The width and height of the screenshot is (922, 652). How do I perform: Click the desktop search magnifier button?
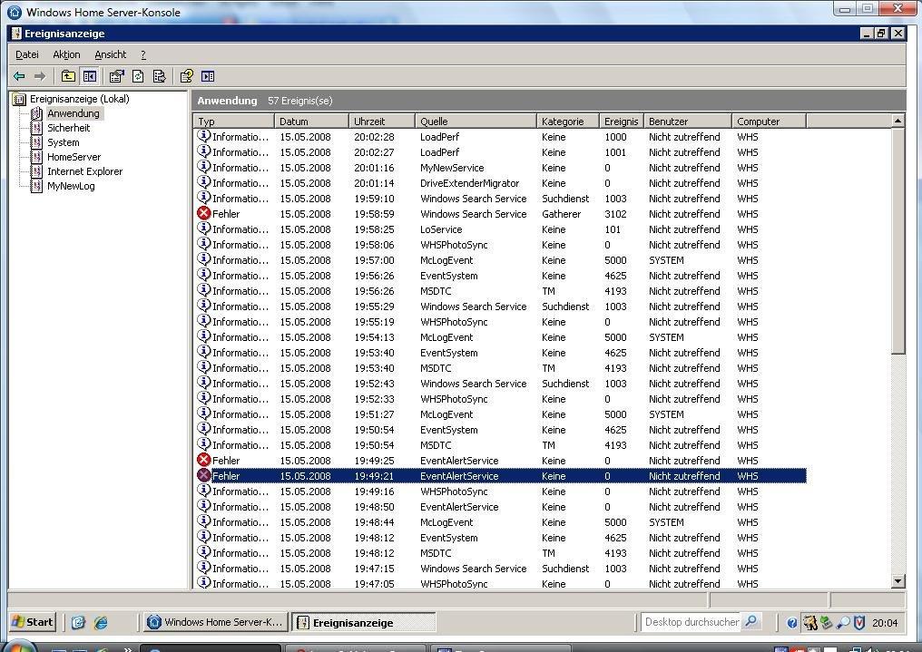pos(750,621)
